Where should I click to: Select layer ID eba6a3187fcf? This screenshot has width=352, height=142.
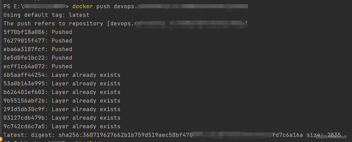click(x=24, y=49)
